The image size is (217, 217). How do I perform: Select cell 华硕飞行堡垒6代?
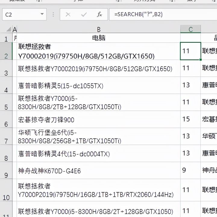(99, 136)
